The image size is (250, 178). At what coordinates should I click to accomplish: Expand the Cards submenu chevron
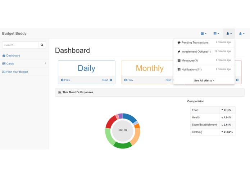click(x=45, y=63)
